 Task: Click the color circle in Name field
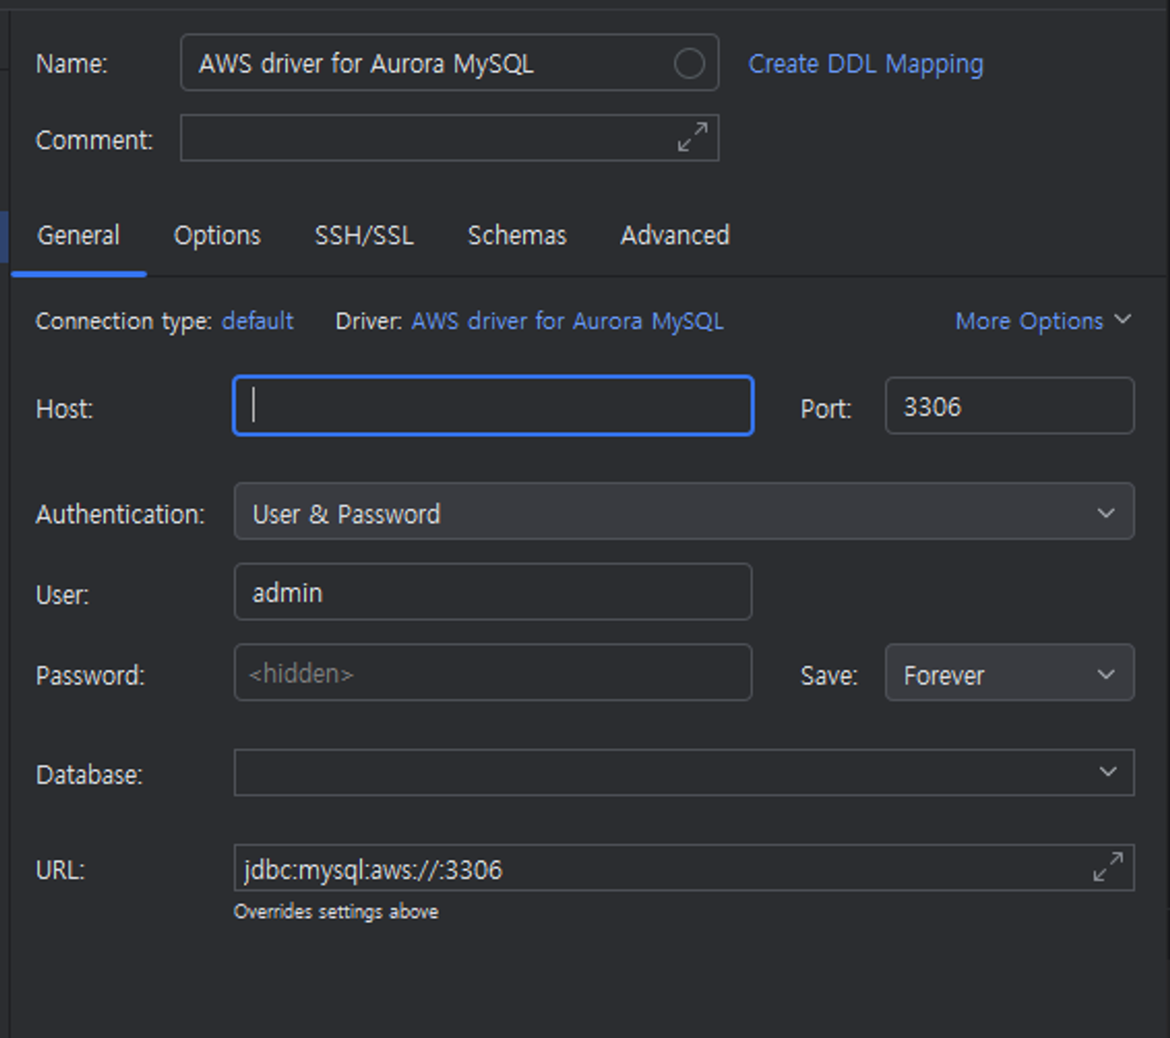689,63
